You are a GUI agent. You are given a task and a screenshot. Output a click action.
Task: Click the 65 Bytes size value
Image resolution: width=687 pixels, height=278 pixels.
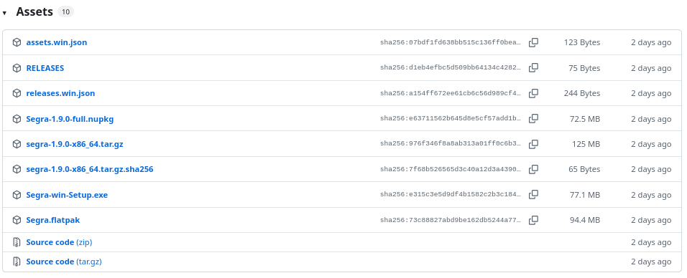[584, 169]
